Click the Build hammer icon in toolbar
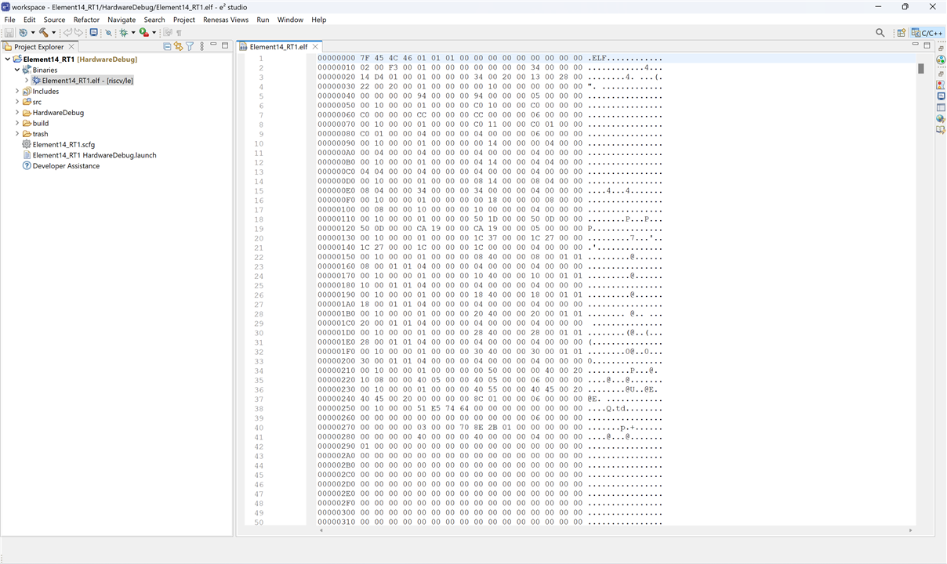The height and width of the screenshot is (564, 947). 43,33
